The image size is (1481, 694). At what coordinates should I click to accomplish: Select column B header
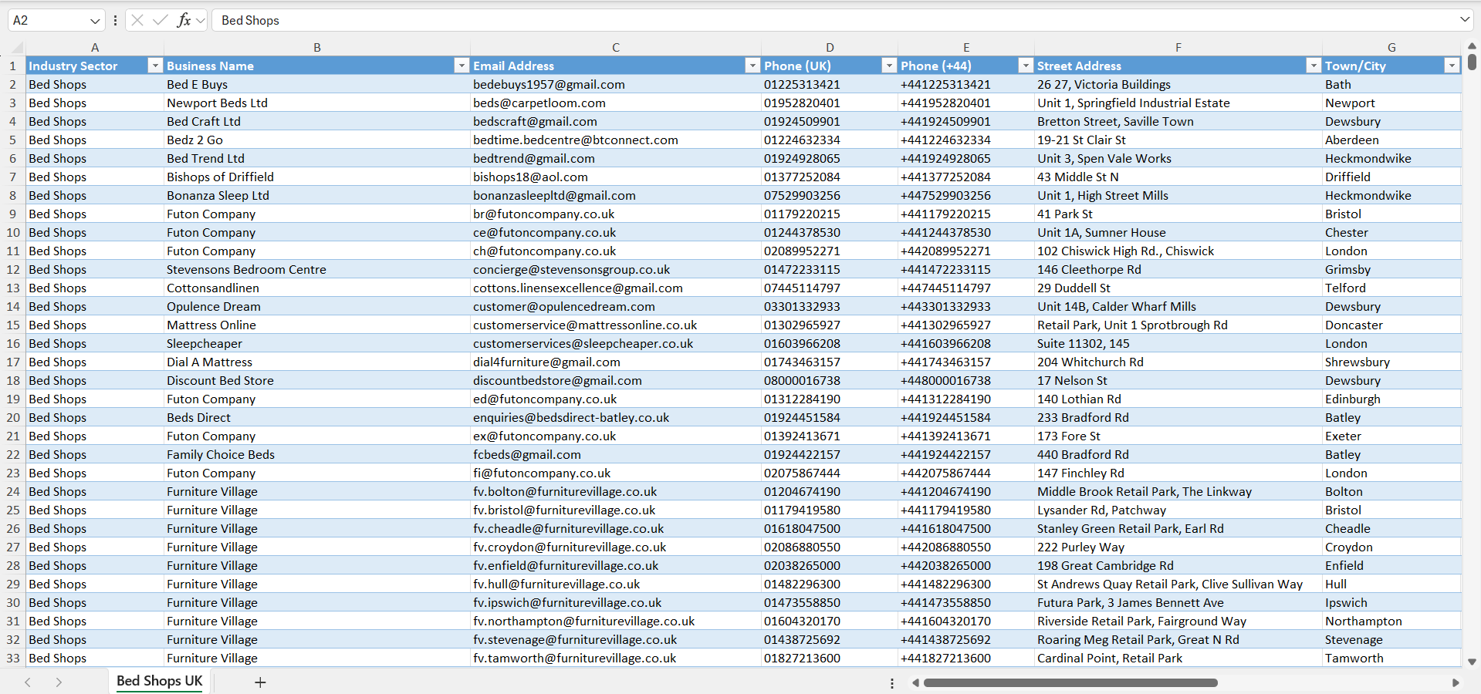pyautogui.click(x=317, y=47)
